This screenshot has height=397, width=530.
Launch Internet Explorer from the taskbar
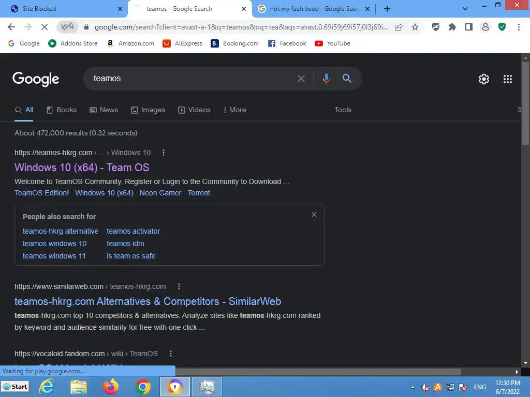pos(46,387)
